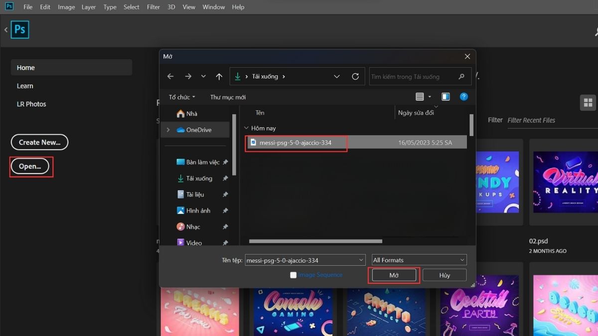Open the Filter menu

153,7
